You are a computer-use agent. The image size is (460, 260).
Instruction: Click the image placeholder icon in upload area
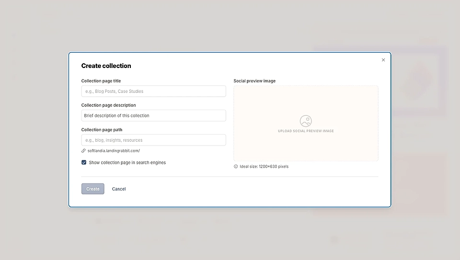[306, 121]
